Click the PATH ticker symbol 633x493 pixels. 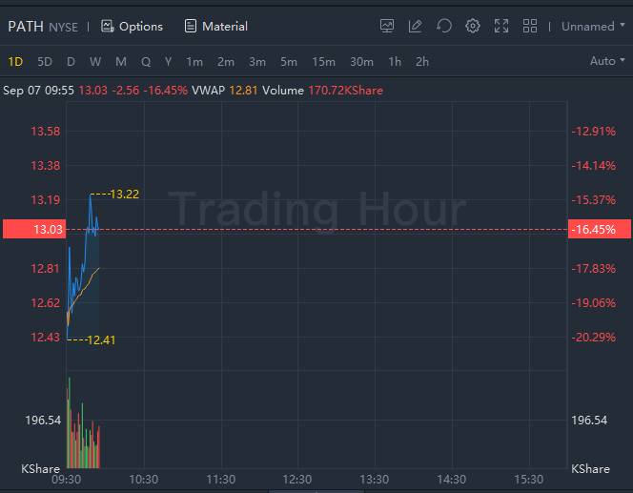[26, 26]
